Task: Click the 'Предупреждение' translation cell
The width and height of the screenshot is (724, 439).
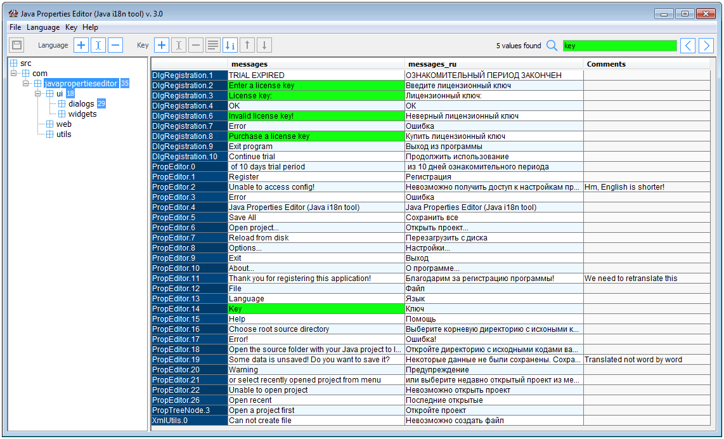Action: [494, 370]
